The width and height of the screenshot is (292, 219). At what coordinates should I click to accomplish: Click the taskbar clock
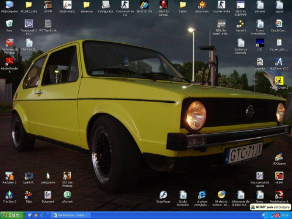[285, 215]
